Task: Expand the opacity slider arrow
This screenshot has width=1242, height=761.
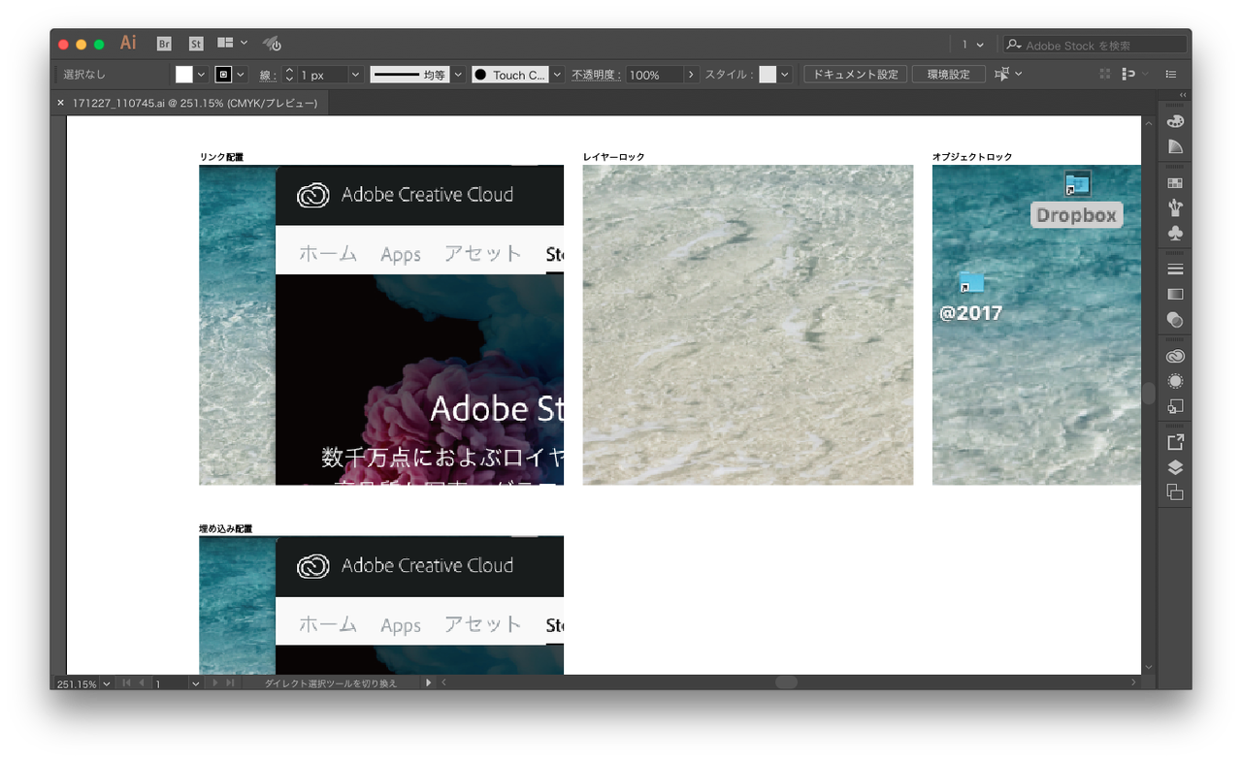Action: click(x=691, y=75)
